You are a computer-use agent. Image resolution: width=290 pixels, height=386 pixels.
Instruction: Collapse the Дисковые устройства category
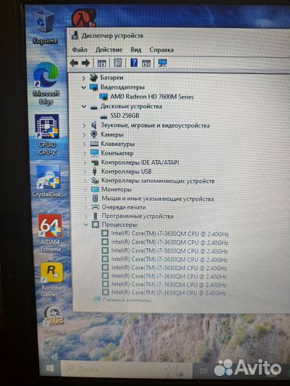84,107
